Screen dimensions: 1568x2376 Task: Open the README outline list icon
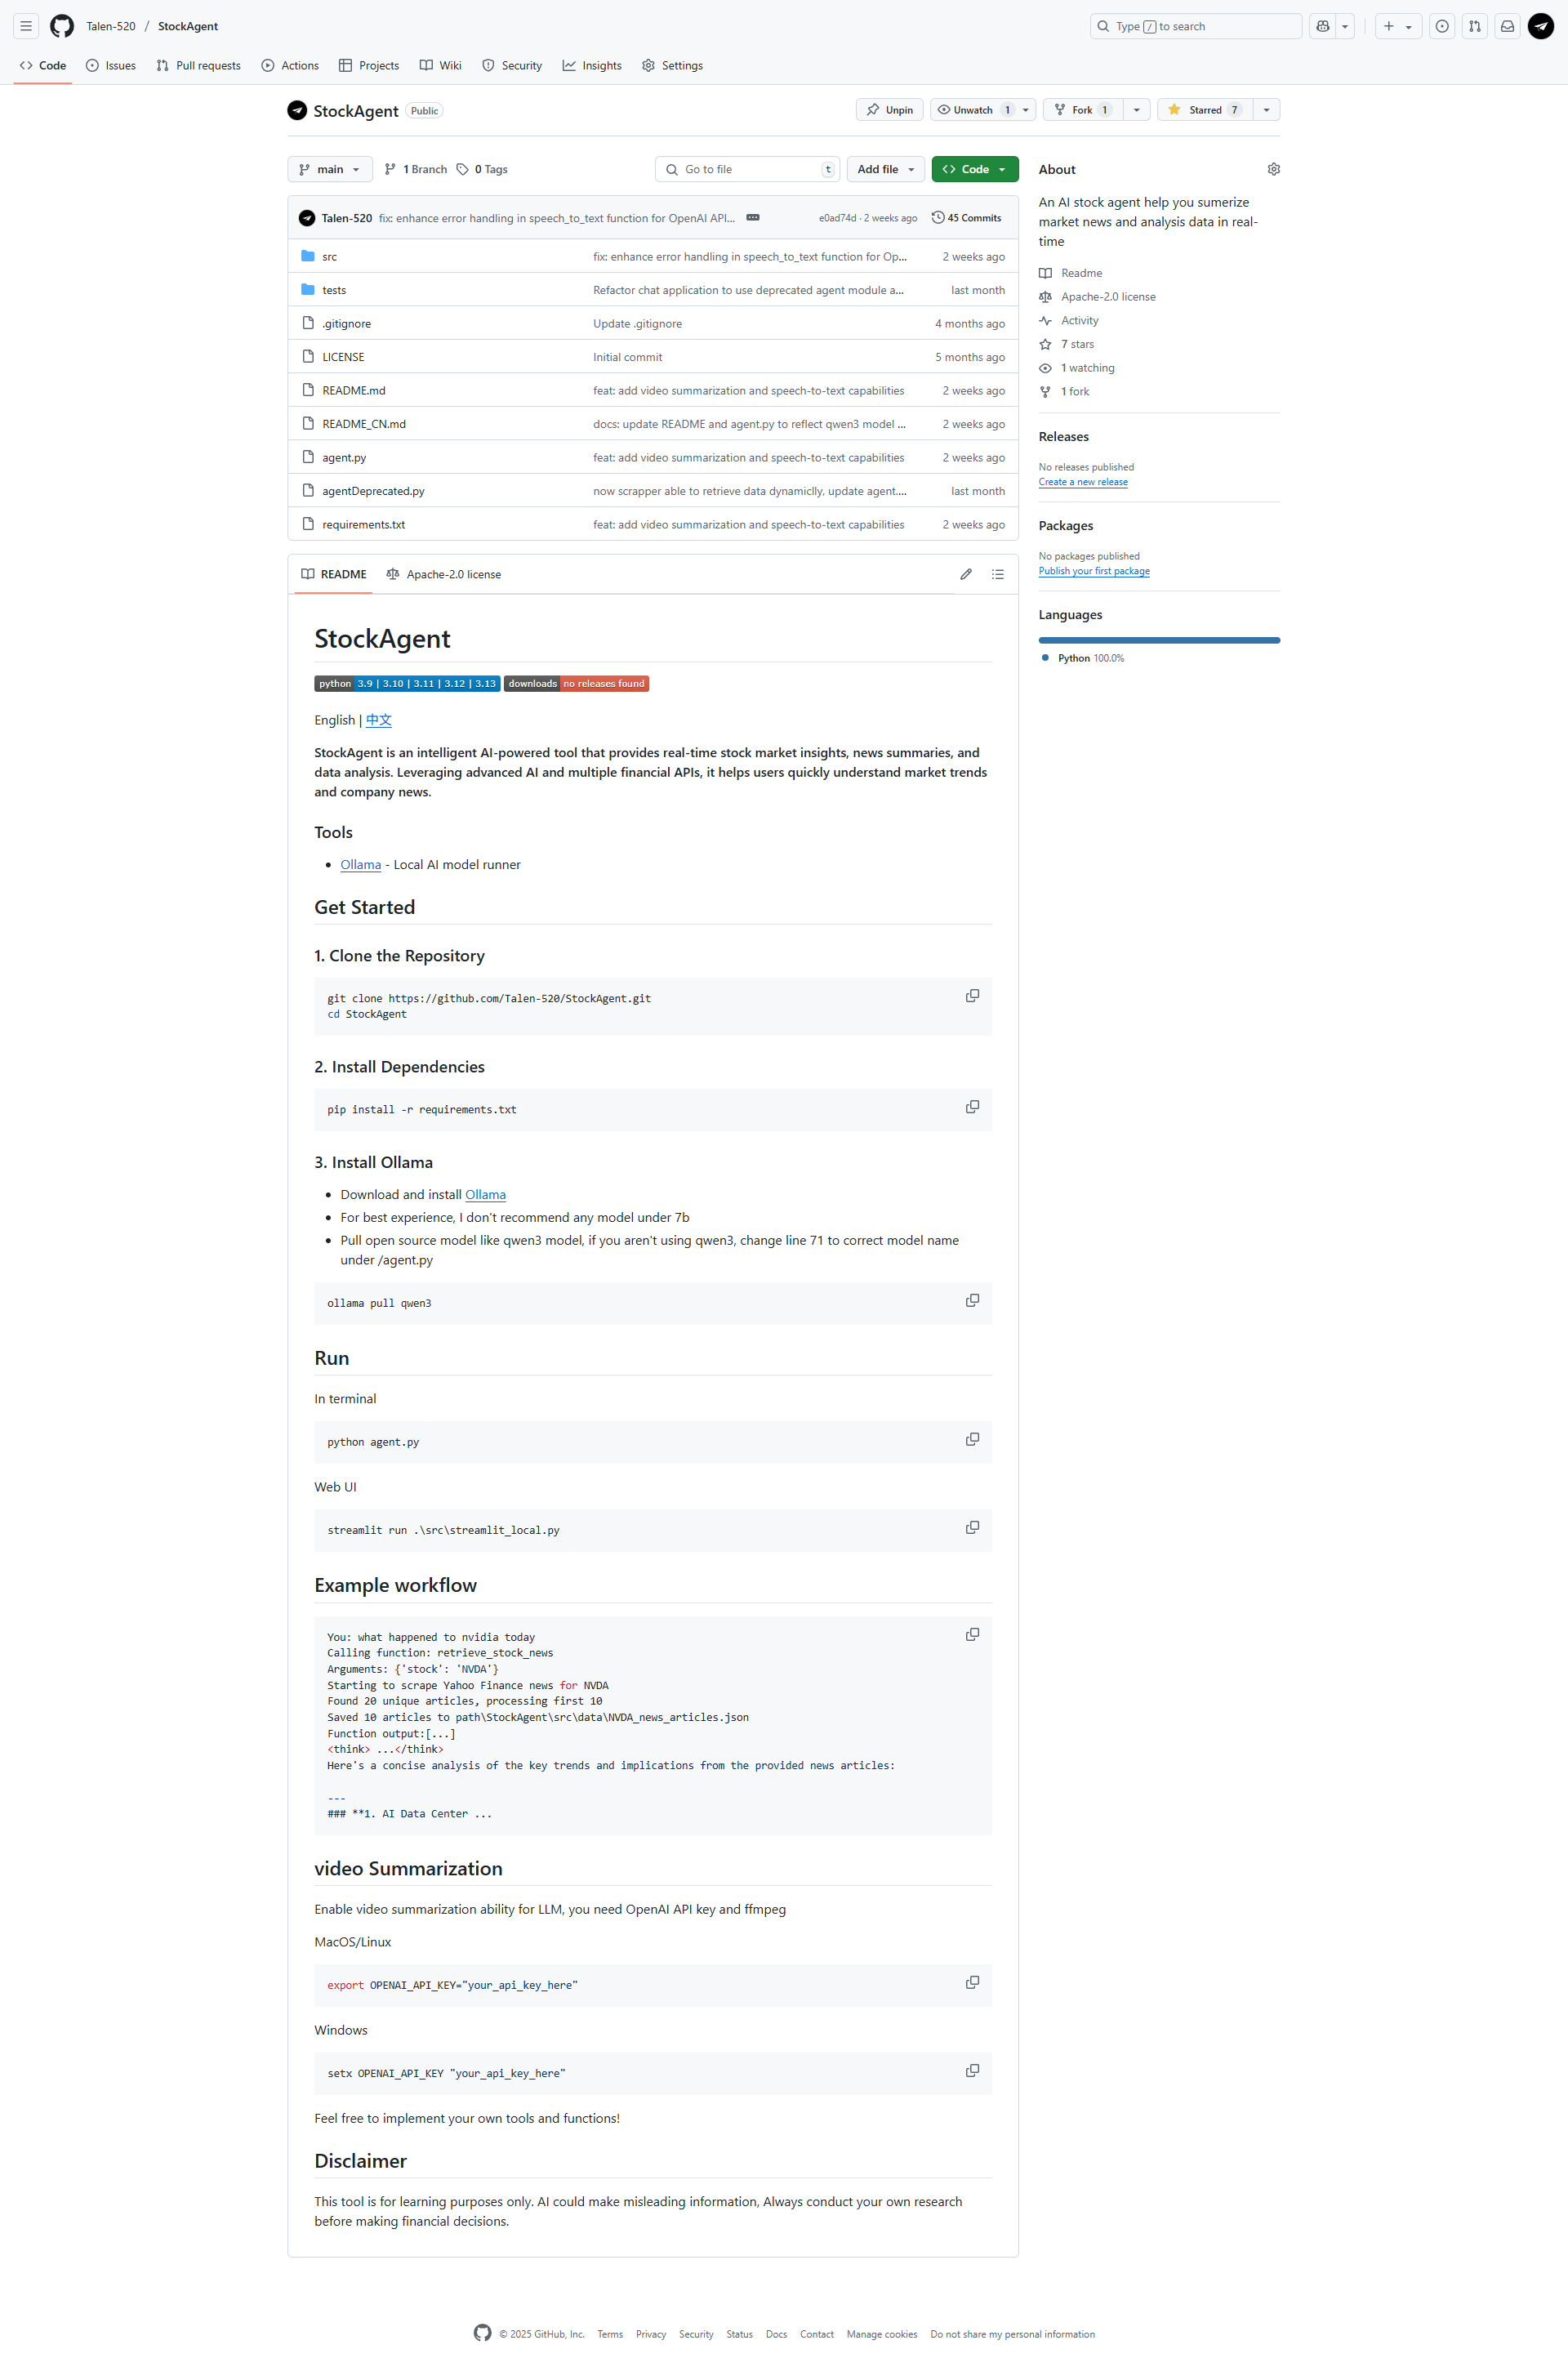[997, 574]
